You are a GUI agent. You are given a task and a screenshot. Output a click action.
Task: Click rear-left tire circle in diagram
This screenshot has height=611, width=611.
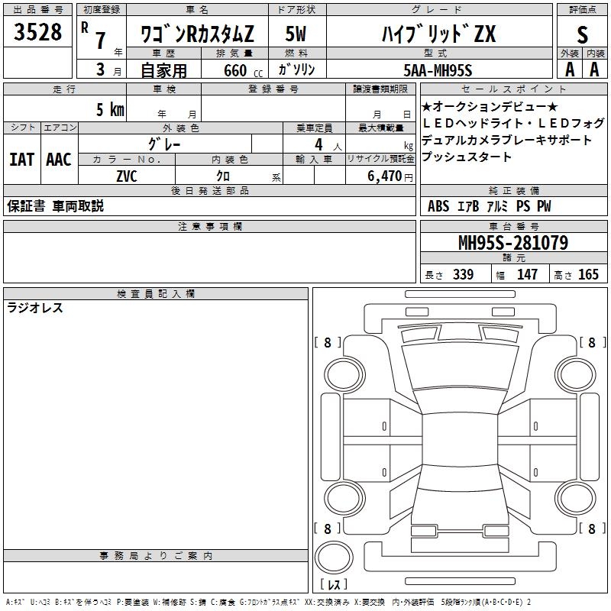pyautogui.click(x=344, y=499)
